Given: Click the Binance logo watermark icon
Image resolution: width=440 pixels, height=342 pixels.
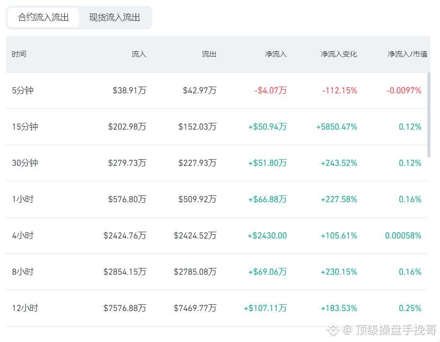Looking at the screenshot, I should coord(333,329).
